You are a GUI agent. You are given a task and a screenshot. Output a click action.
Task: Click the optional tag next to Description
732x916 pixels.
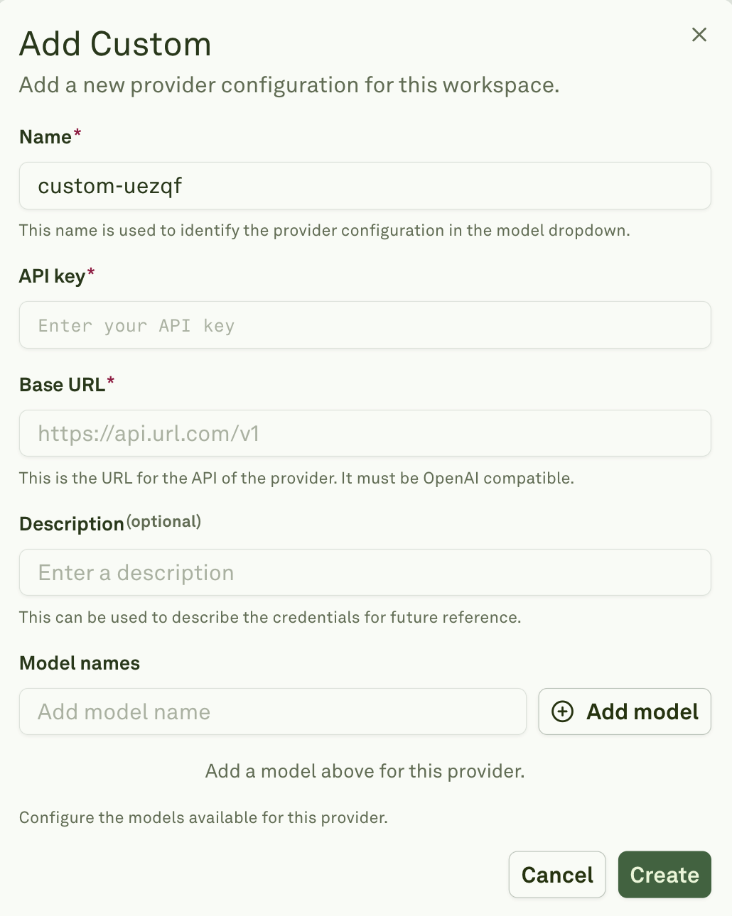[x=163, y=520]
